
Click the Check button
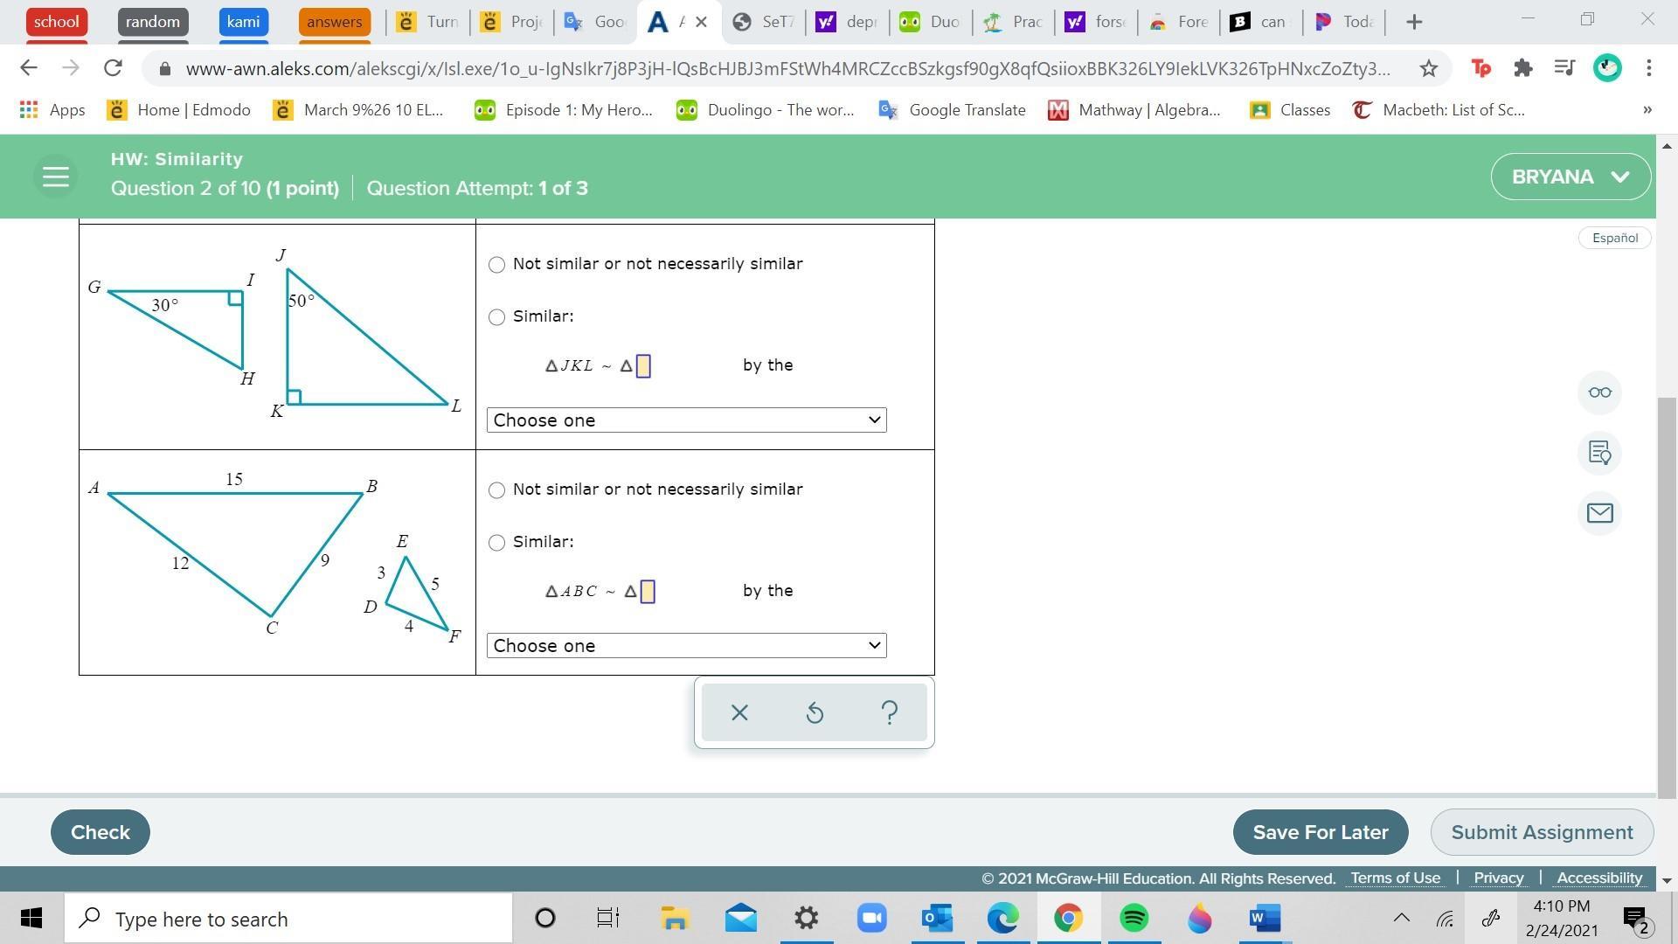100,832
